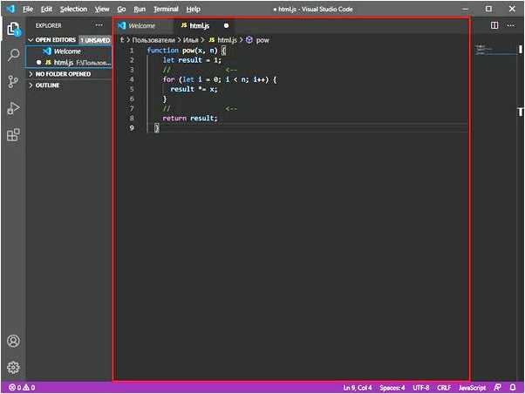Click Ln 9, Col 4 in status bar

click(x=358, y=387)
